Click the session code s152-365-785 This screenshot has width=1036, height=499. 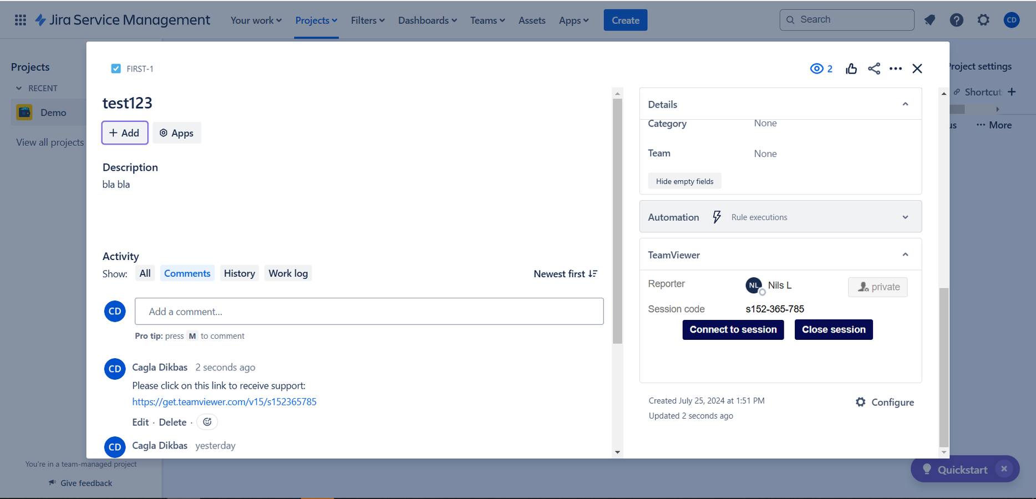click(775, 309)
